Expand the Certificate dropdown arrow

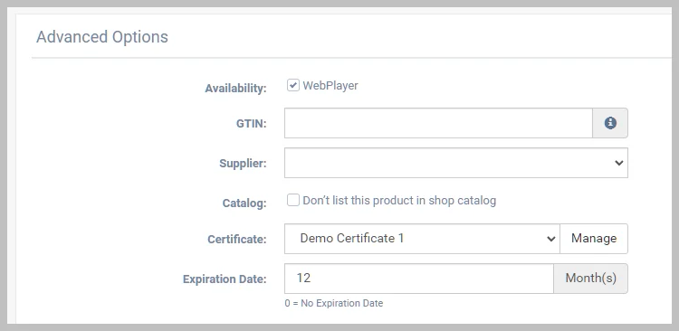550,239
